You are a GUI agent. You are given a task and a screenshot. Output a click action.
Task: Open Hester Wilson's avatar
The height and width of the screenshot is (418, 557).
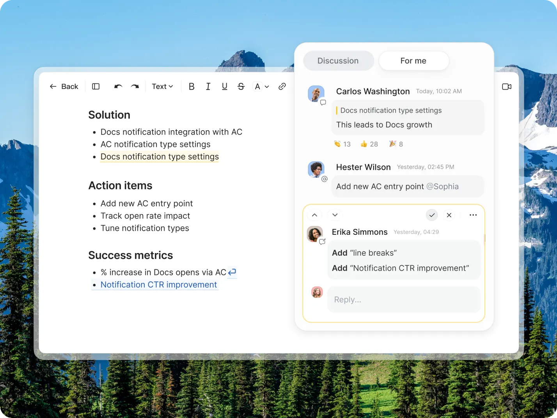pyautogui.click(x=316, y=169)
